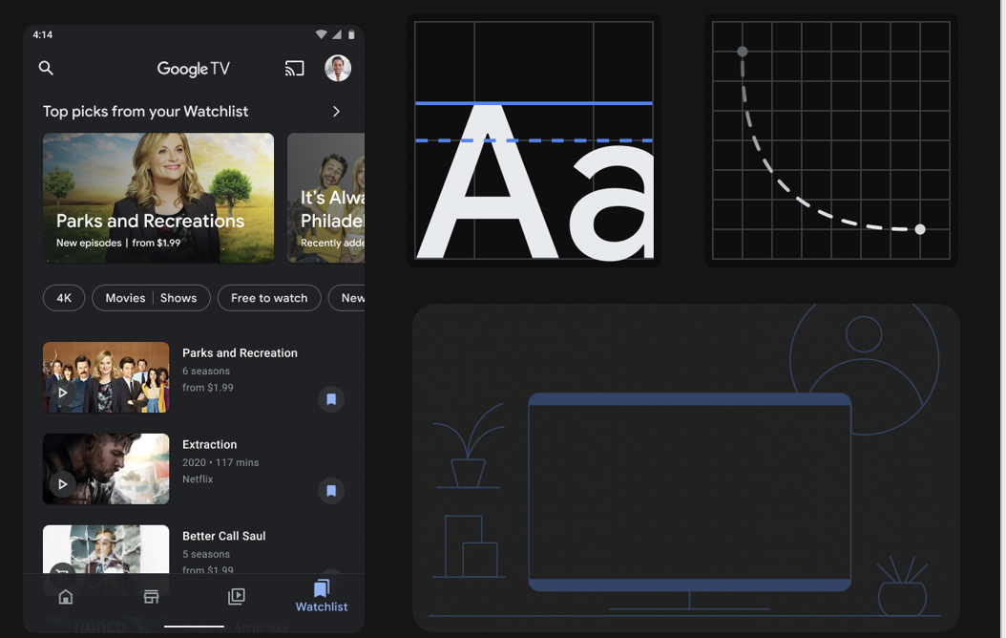
Task: Click the '6 seasons' text
Action: [x=206, y=371]
